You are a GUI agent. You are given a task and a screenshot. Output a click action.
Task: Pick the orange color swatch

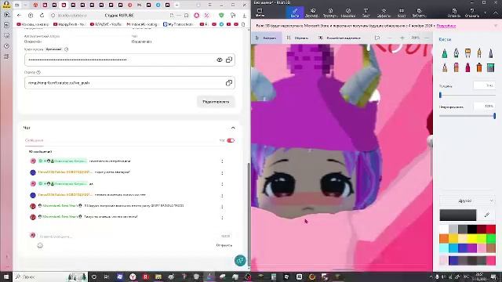[444, 238]
